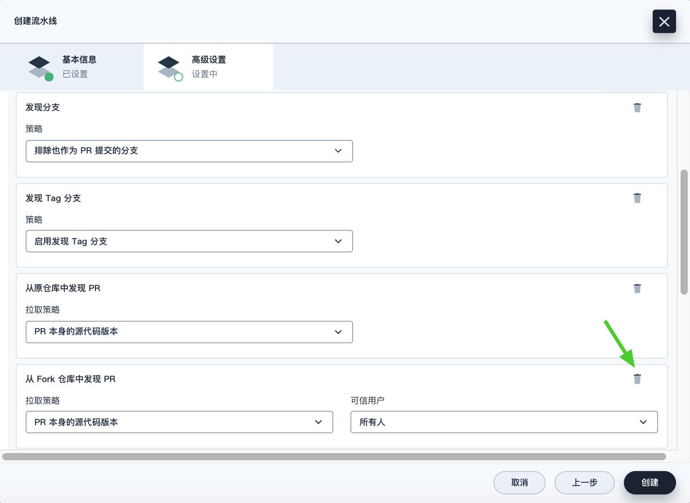Click the 从原仓库中发现 PR heading
690x503 pixels.
point(63,288)
